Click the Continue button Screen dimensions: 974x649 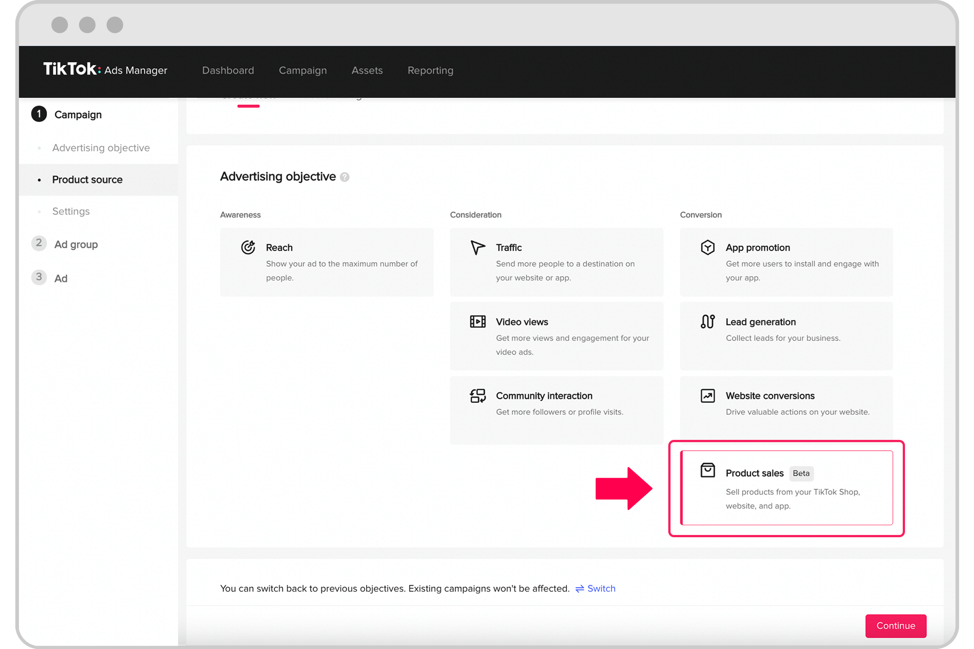897,626
